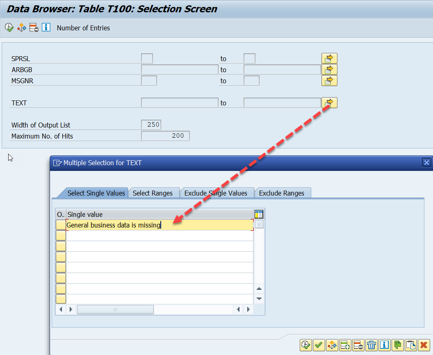433x355 pixels.
Task: Open the Exclude Ranges tab
Action: click(283, 193)
